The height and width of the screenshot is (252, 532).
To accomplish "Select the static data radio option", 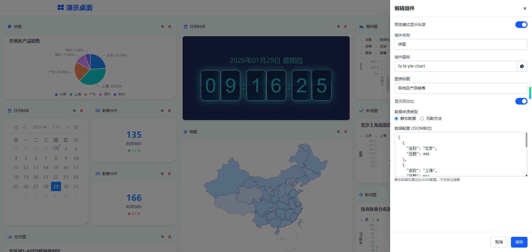I will pyautogui.click(x=397, y=119).
